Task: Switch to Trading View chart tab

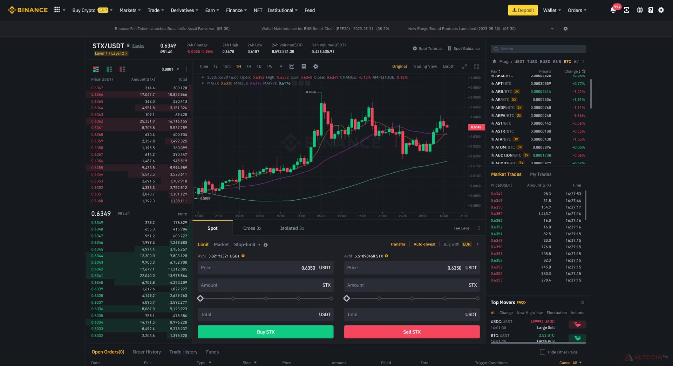Action: [x=425, y=66]
